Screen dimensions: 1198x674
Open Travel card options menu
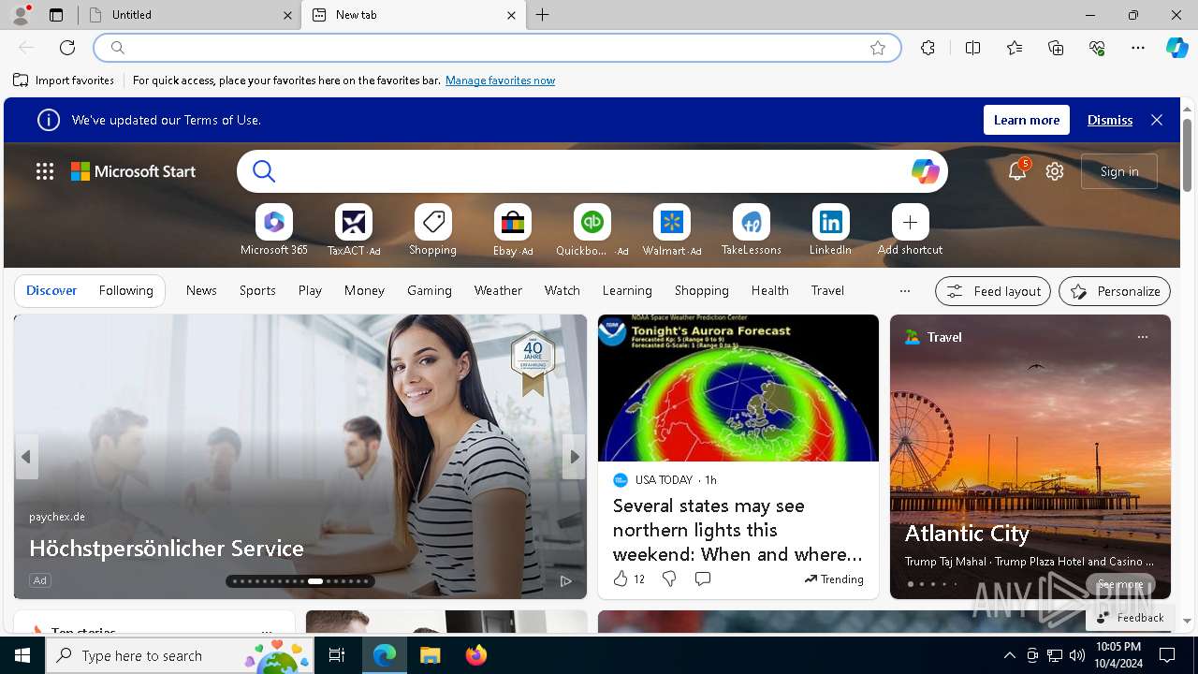coord(1142,337)
